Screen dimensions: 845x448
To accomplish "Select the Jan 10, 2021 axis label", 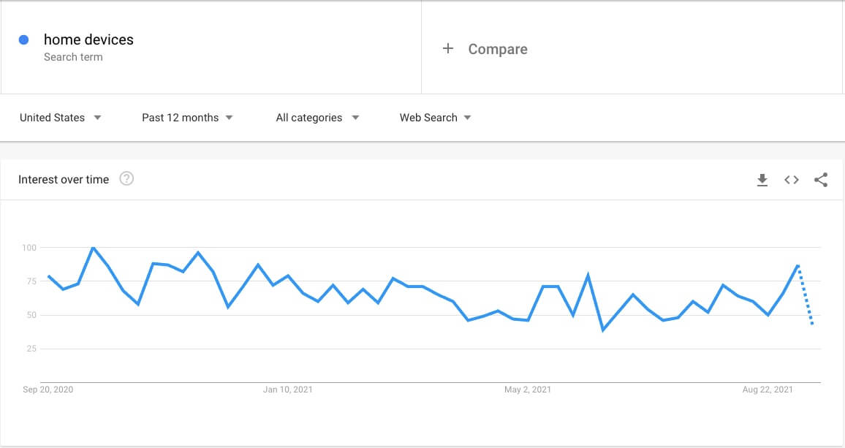I will coord(287,390).
